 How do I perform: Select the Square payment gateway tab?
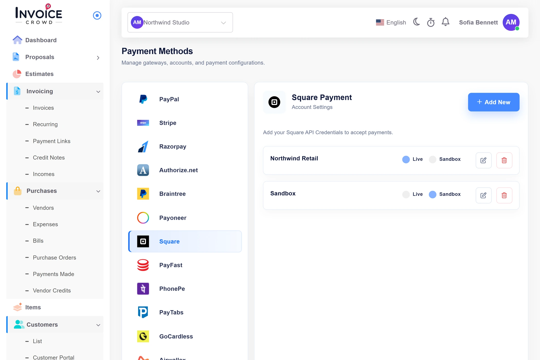coord(185,241)
